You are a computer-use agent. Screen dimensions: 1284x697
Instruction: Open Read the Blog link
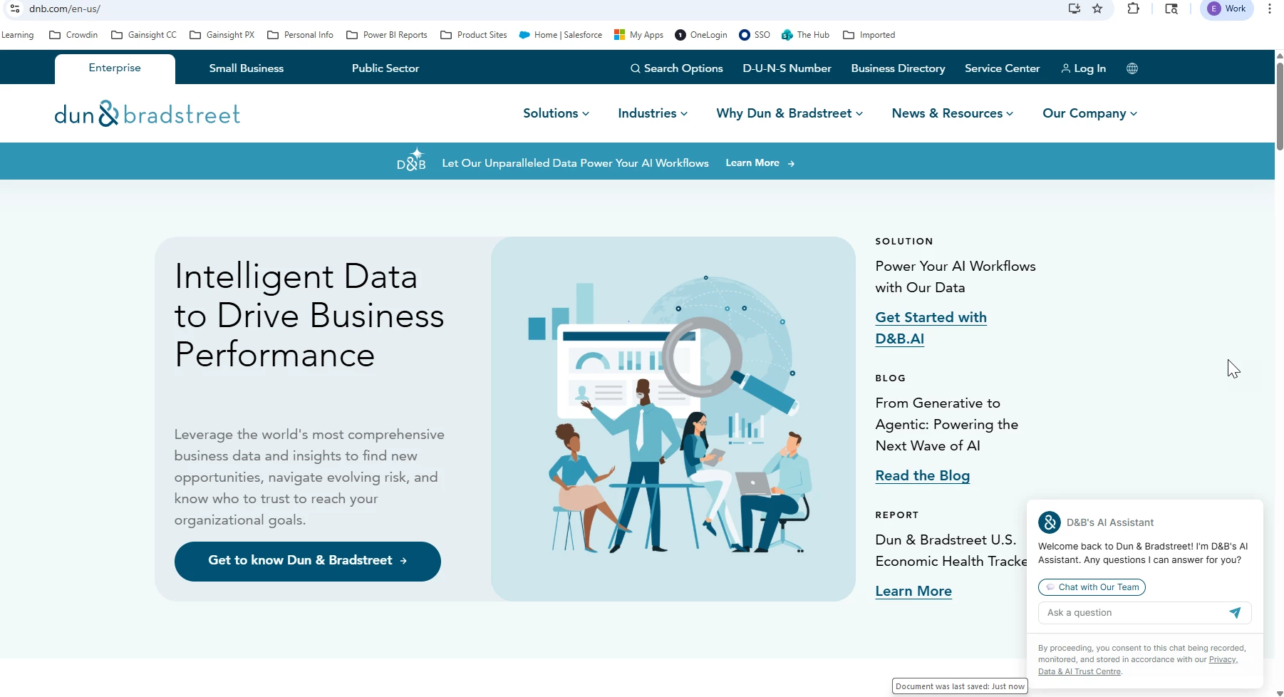pos(922,476)
